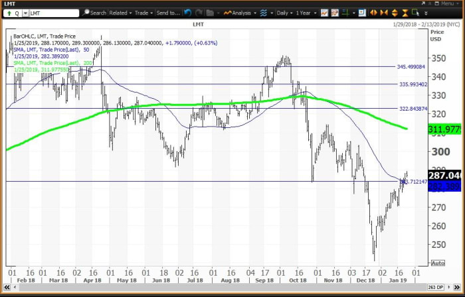Click the scrollbar right single arrow
This screenshot has width=465, height=297.
click(449, 287)
